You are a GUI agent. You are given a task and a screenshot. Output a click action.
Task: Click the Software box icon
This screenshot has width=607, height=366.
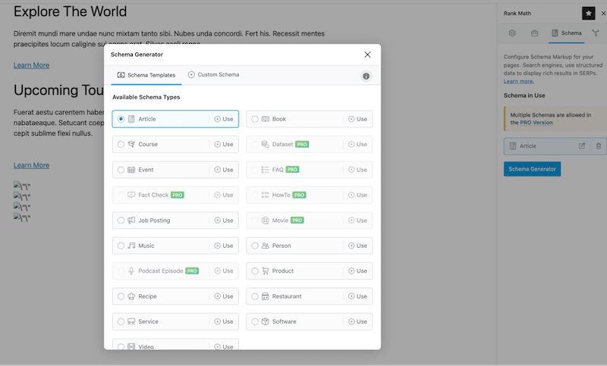(265, 321)
